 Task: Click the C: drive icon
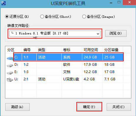pyautogui.click(x=10, y=58)
